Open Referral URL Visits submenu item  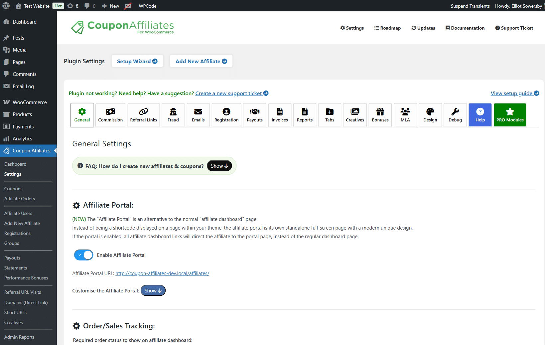[x=23, y=292]
